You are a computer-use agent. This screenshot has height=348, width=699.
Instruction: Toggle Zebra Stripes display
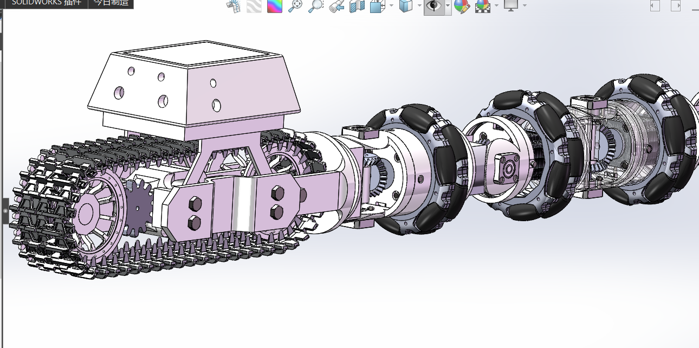click(x=254, y=6)
